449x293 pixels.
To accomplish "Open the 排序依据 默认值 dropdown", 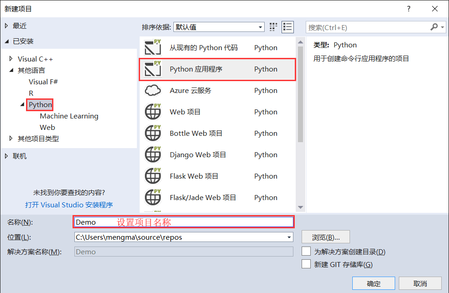I will (261, 27).
